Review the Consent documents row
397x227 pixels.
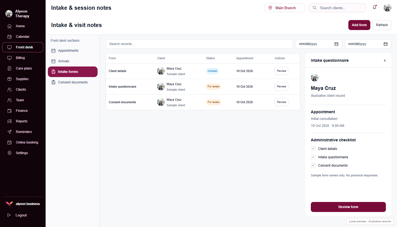[281, 102]
